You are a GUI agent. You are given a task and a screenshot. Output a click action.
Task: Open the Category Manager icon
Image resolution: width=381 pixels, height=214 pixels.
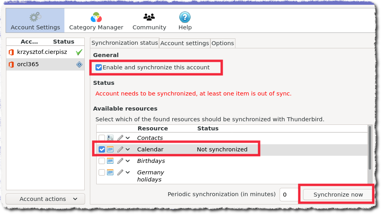pos(96,17)
